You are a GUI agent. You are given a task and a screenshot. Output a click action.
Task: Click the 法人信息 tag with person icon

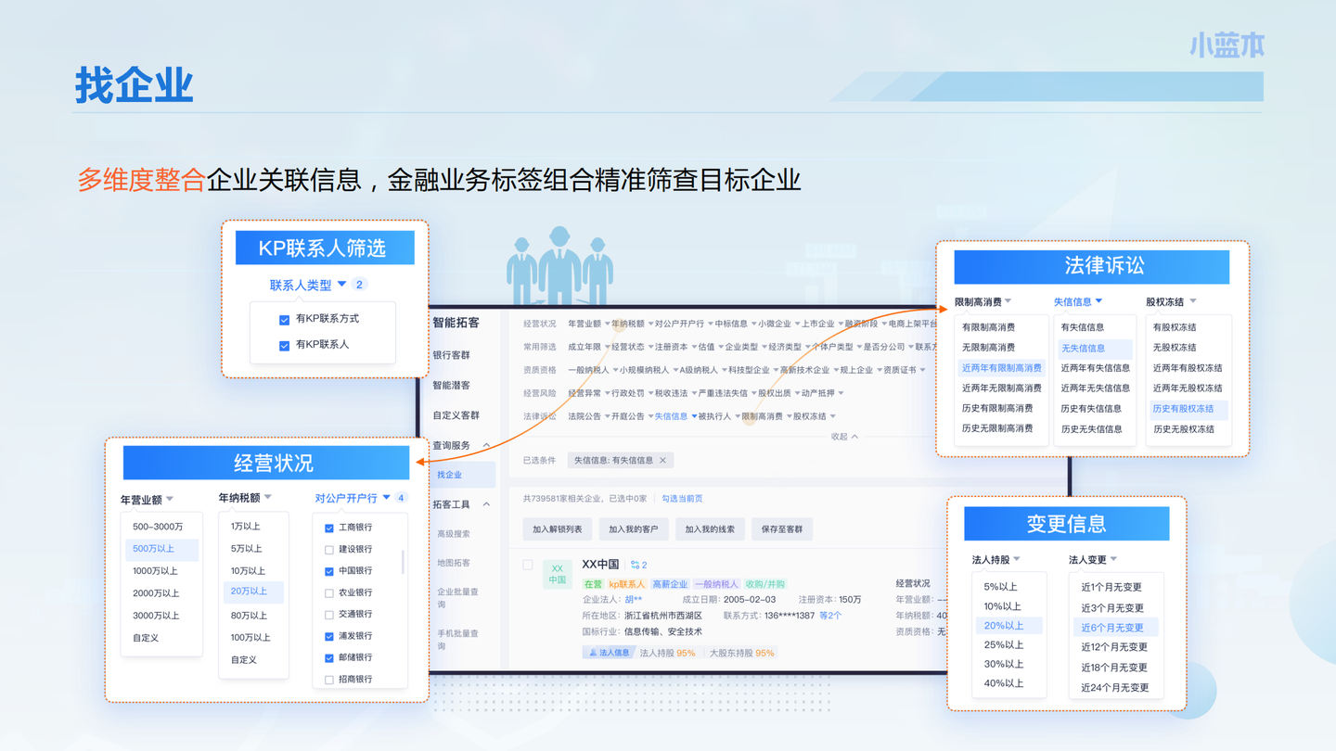click(x=608, y=653)
